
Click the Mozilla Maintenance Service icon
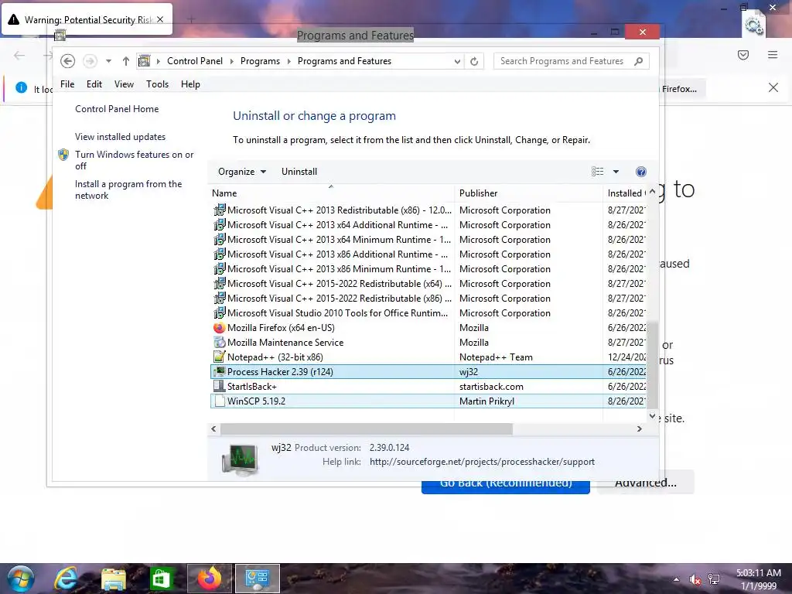coord(219,343)
